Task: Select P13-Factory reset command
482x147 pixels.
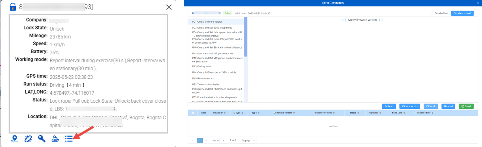Action: point(202,66)
